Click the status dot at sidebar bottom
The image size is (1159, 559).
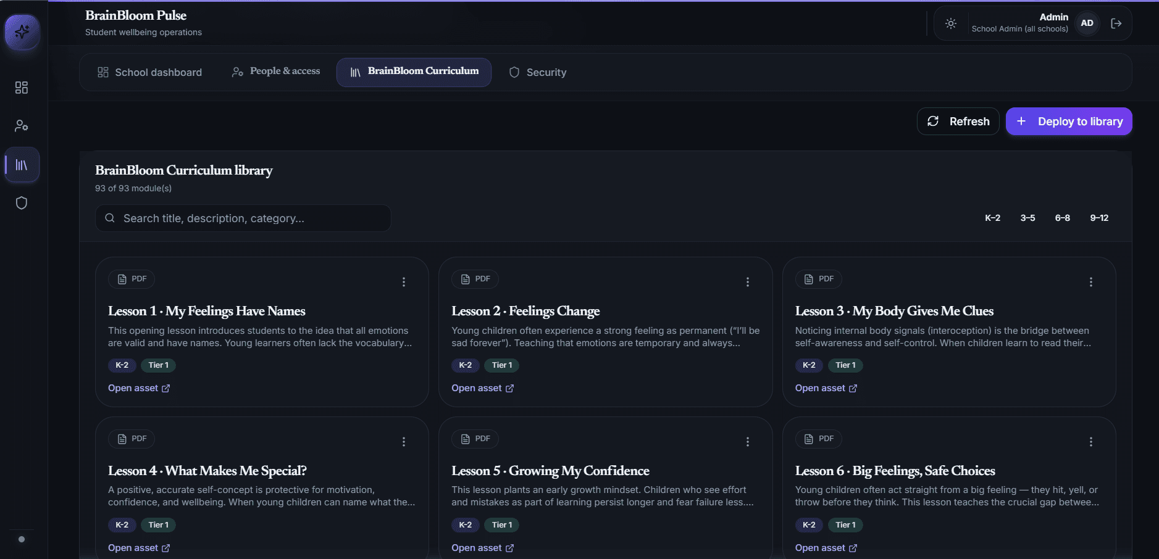pos(22,539)
